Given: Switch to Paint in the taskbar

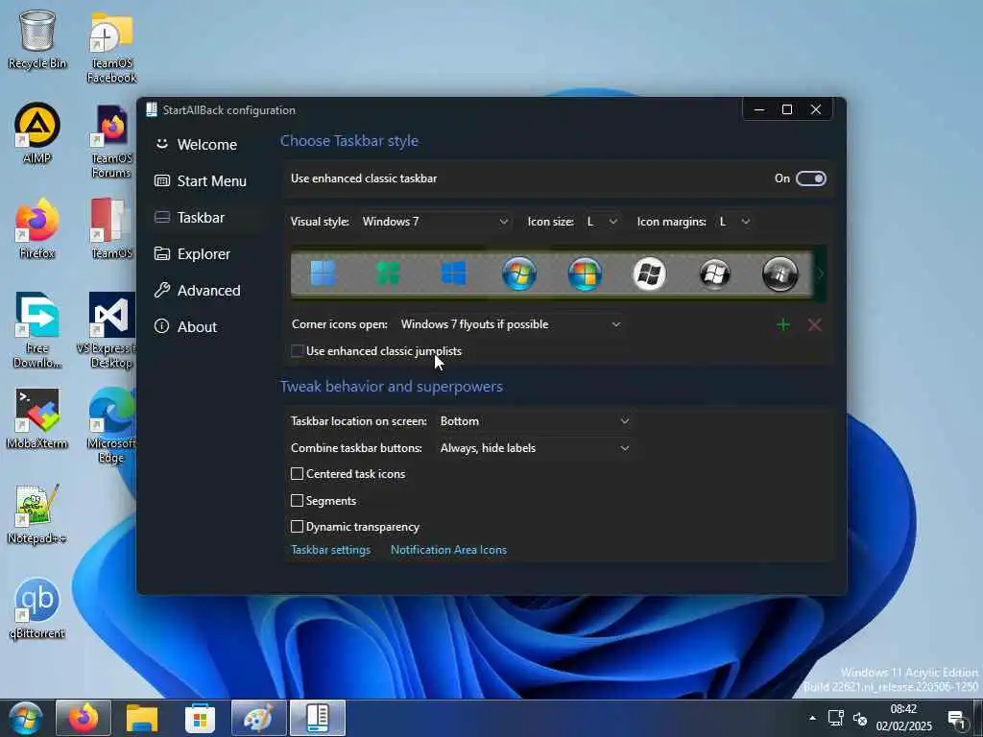Looking at the screenshot, I should tap(258, 718).
